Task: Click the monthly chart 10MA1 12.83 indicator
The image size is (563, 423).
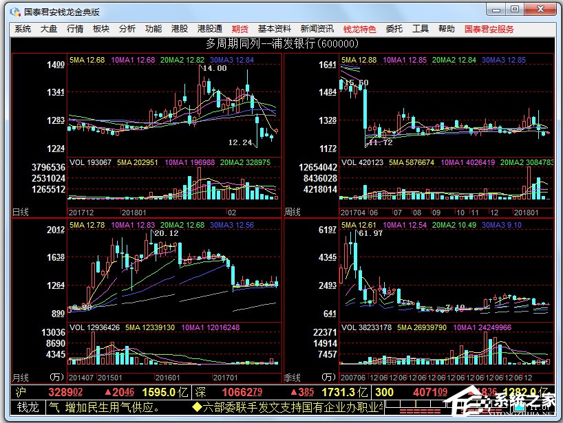Action: [x=133, y=225]
